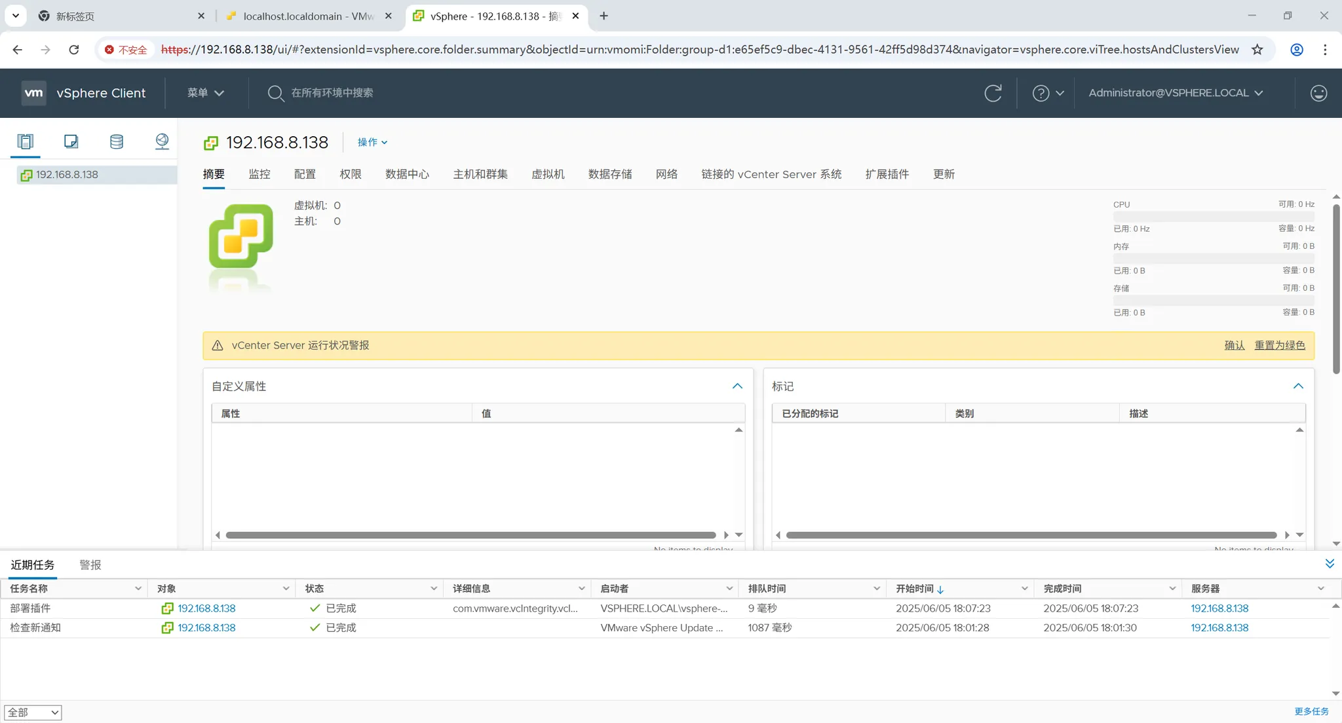Screen dimensions: 1342x723
Task: Collapse the custom attributes panel
Action: pyautogui.click(x=737, y=386)
